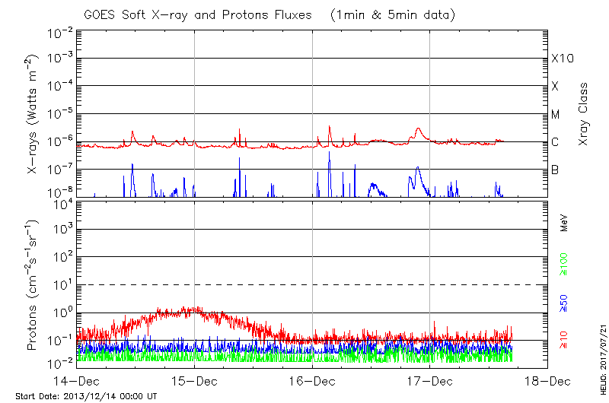609x403 pixels.
Task: Click the blue '≥50' MeV legend label
Action: tap(565, 303)
